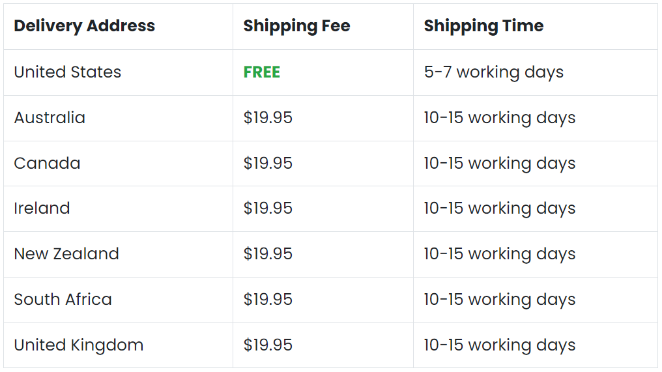Click South Africa's $19.95 shipping fee
The width and height of the screenshot is (662, 372).
click(x=268, y=300)
